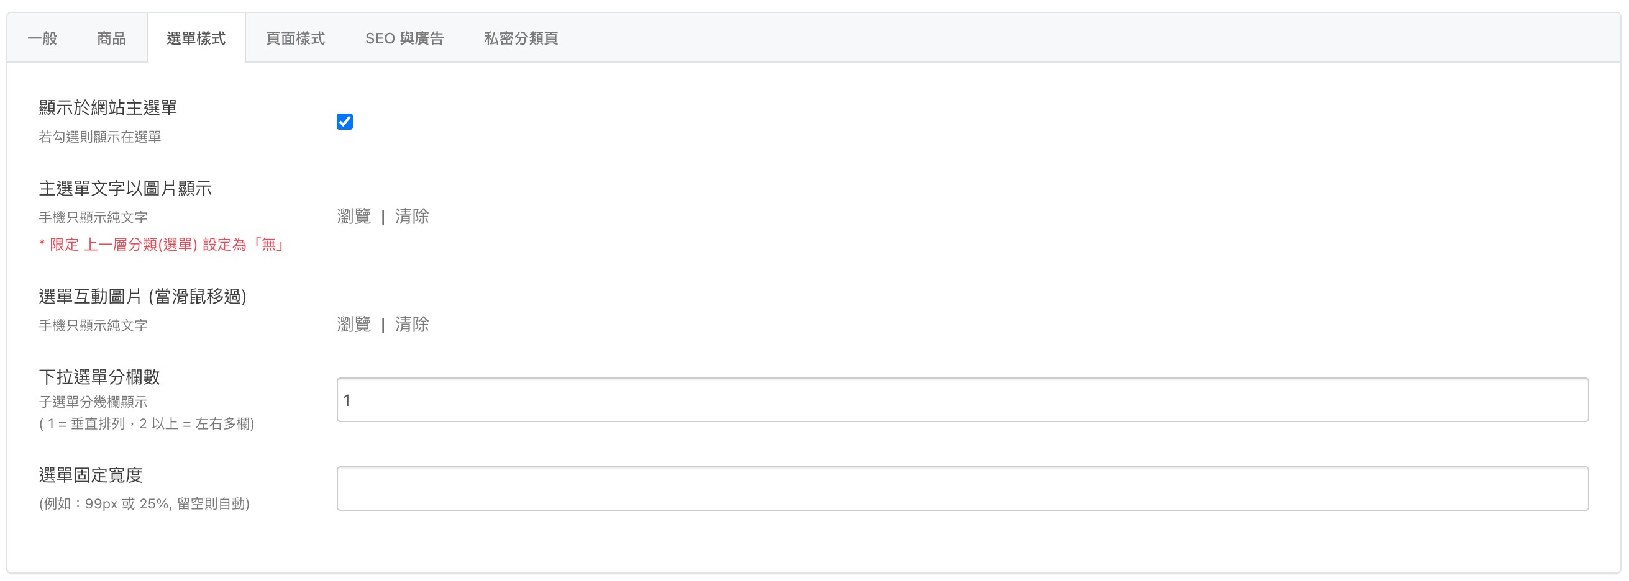
Task: Click the red 限定上一層分類 note
Action: pyautogui.click(x=162, y=245)
